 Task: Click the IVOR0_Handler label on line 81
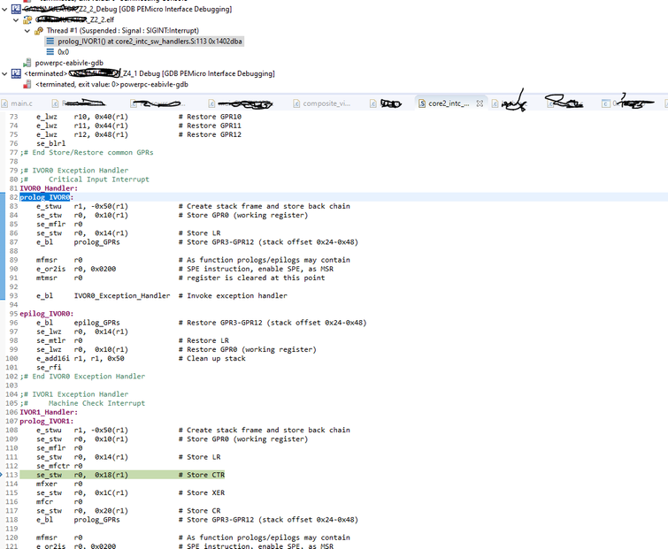pyautogui.click(x=49, y=188)
